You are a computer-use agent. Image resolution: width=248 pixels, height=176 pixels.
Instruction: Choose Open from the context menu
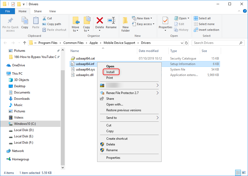pos(110,66)
